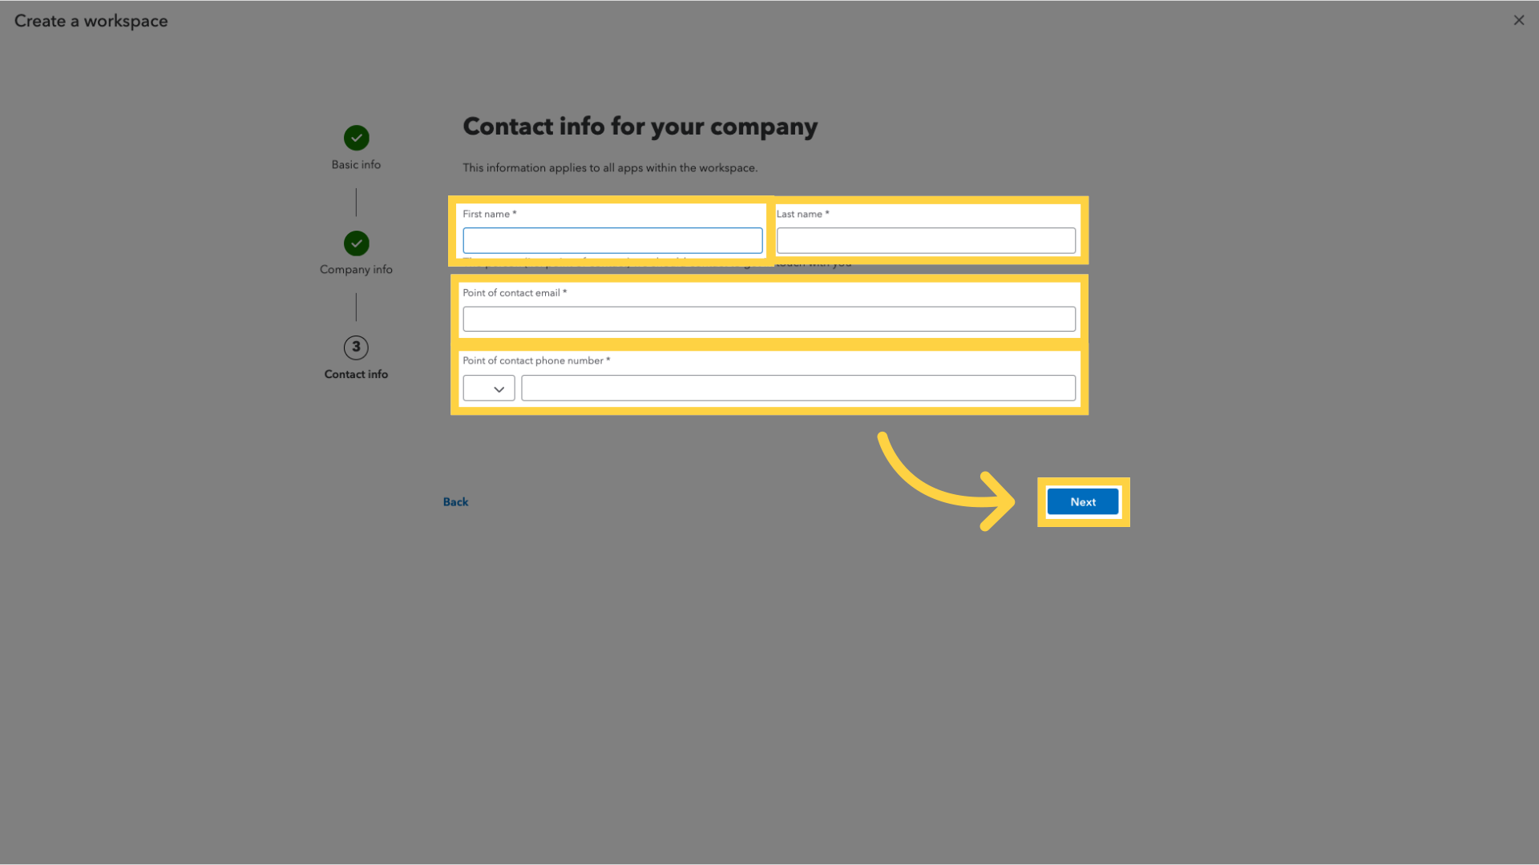The image size is (1539, 865).
Task: Click the Point of contact phone number label
Action: coord(533,361)
